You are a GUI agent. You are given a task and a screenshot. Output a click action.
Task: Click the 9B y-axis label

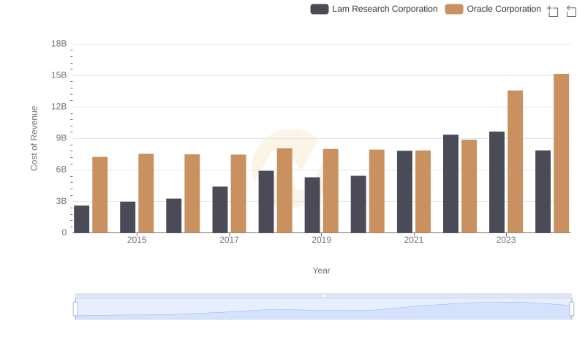[61, 138]
